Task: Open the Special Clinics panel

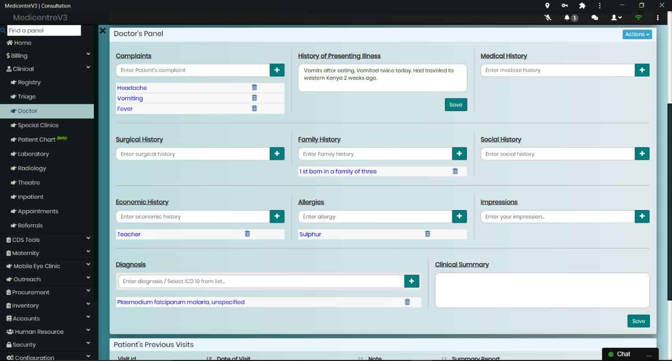Action: point(34,125)
